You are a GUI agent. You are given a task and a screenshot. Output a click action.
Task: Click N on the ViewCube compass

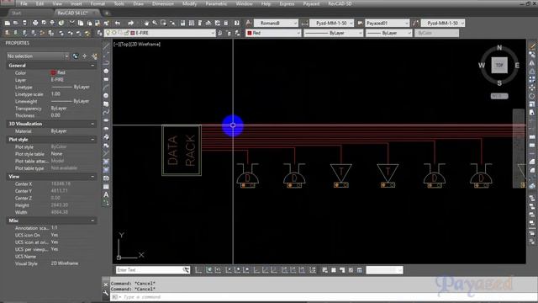(x=499, y=48)
